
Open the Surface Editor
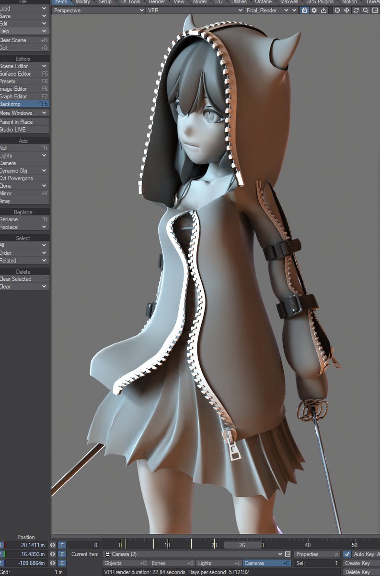point(24,74)
